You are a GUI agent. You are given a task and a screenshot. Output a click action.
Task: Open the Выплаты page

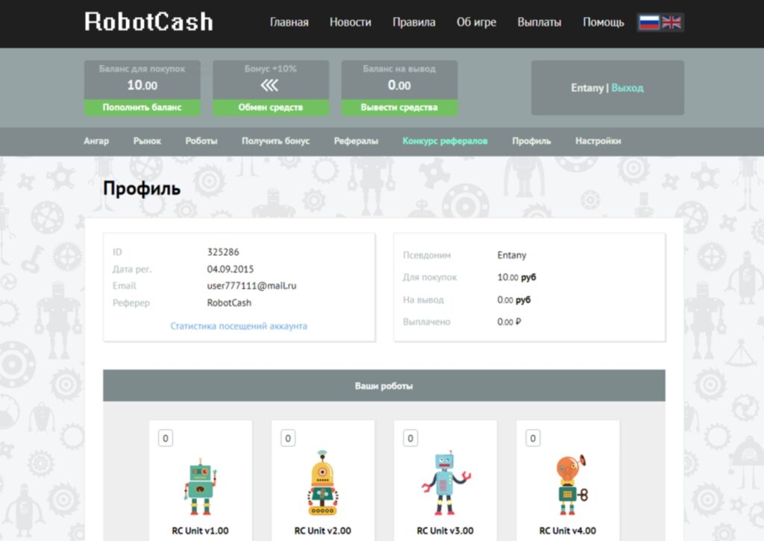coord(539,22)
